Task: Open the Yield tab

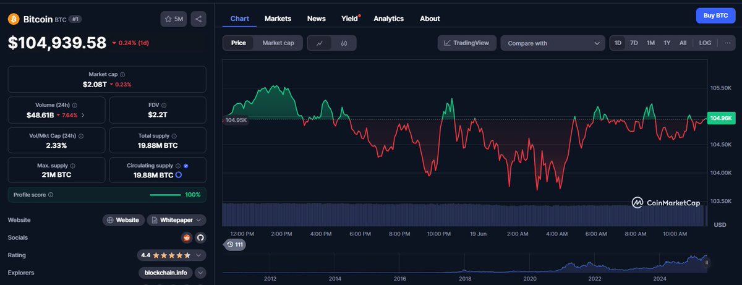Action: tap(350, 19)
